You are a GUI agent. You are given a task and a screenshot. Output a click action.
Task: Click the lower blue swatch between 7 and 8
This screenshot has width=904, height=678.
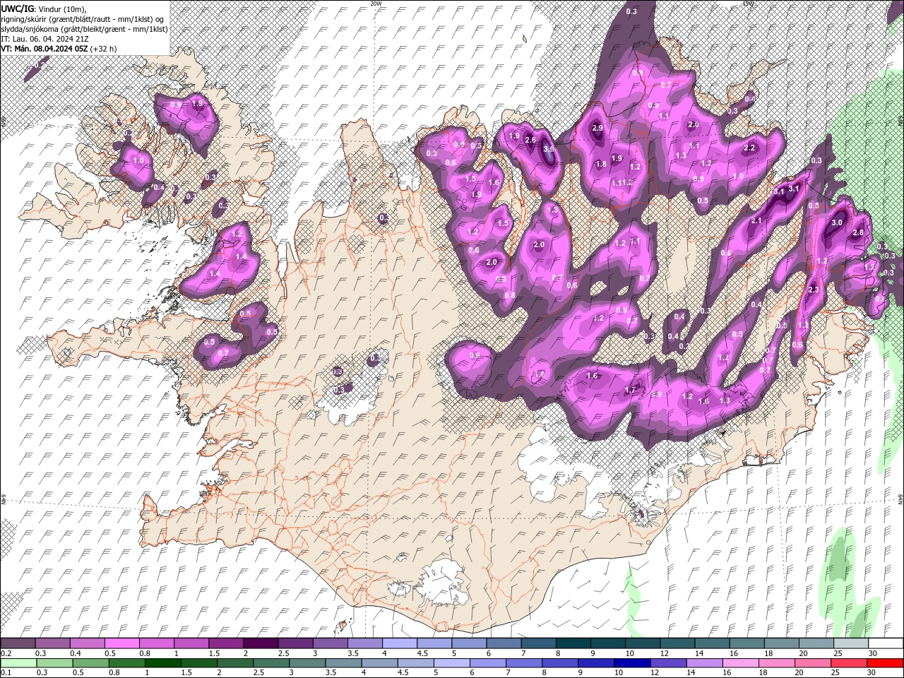click(524, 663)
